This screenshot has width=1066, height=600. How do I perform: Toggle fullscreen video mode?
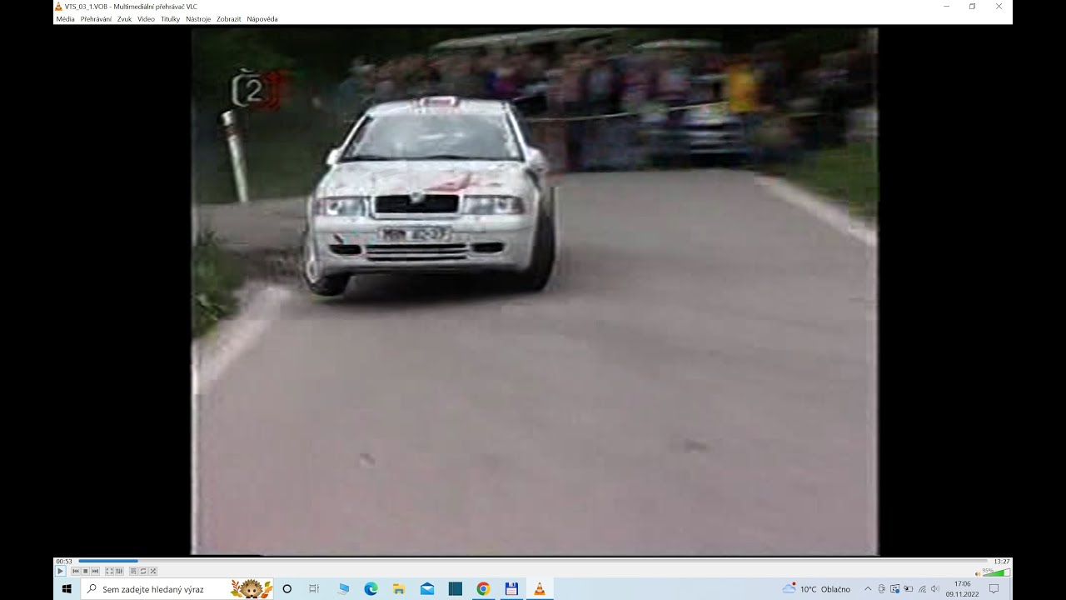[109, 571]
